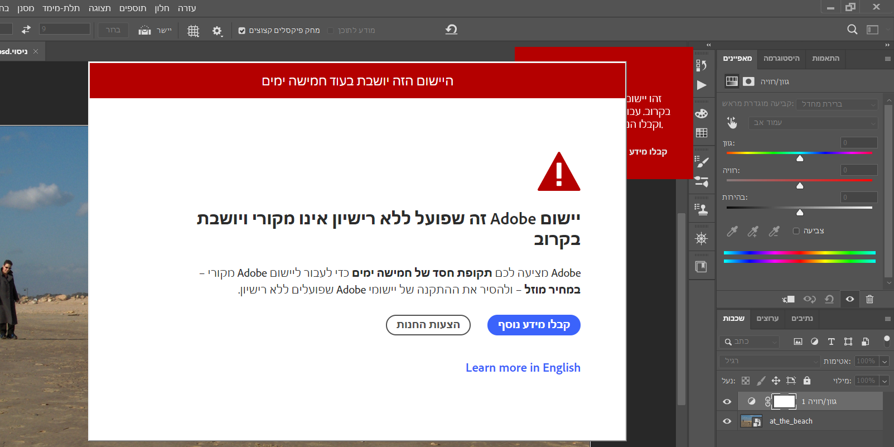Open the crop settings gear menu
Image resolution: width=894 pixels, height=447 pixels.
[217, 31]
